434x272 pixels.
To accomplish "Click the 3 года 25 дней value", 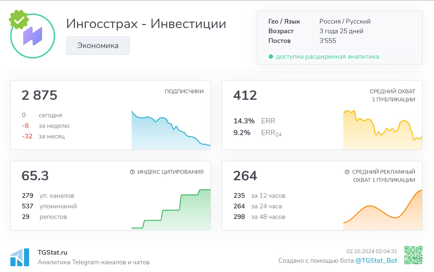I will (x=341, y=31).
